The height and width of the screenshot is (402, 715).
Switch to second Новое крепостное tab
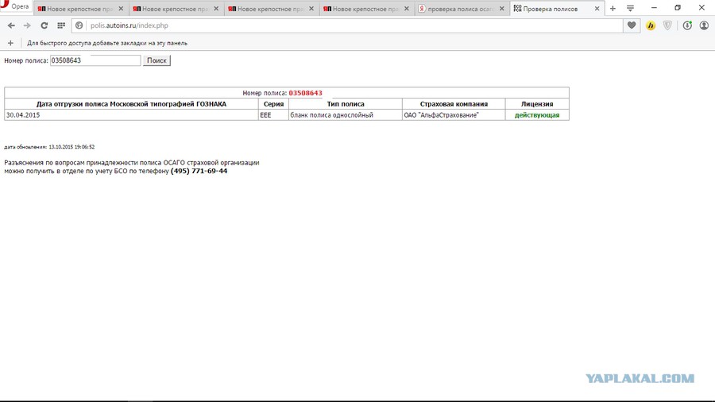coord(176,9)
